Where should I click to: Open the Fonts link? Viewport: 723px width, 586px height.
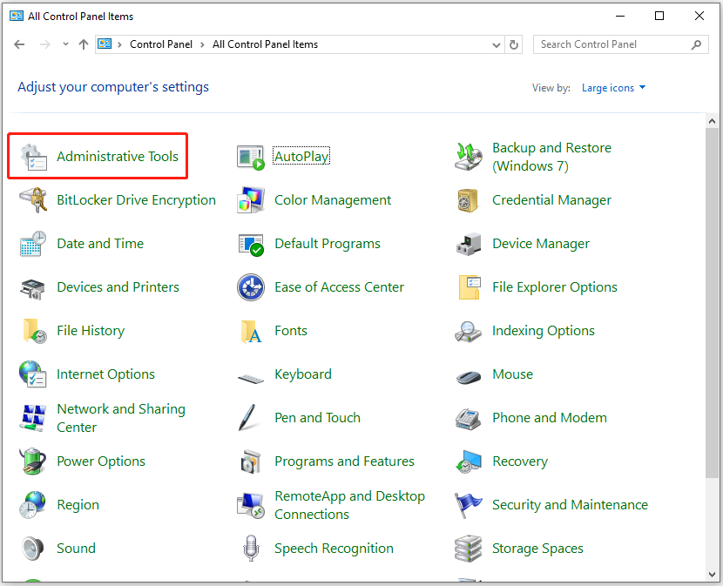(x=291, y=331)
